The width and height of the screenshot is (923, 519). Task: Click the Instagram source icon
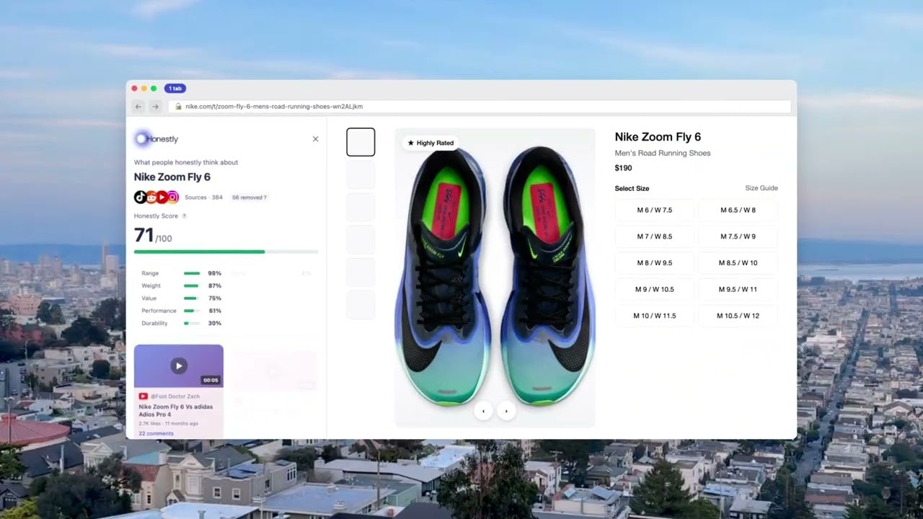(x=172, y=197)
